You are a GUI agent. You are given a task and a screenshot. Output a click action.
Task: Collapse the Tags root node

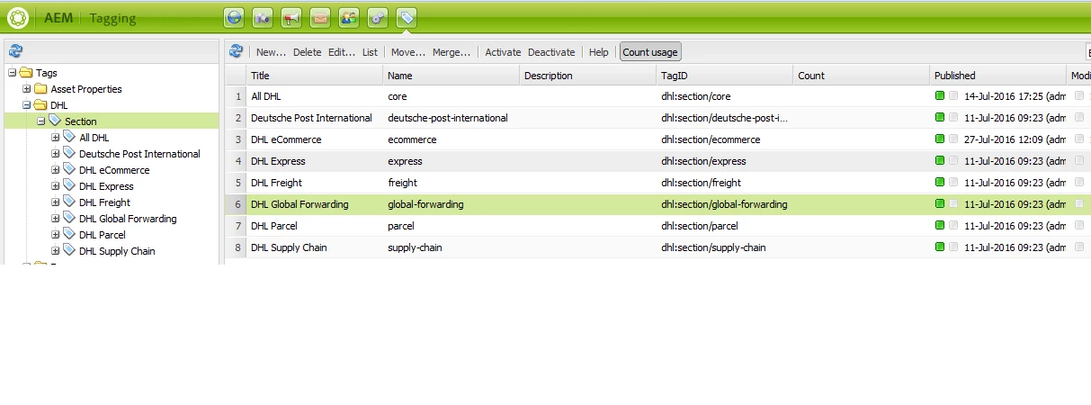click(x=13, y=73)
